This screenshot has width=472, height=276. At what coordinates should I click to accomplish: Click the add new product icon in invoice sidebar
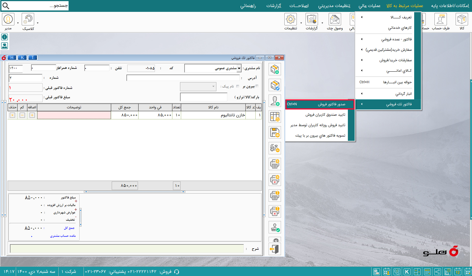click(275, 69)
